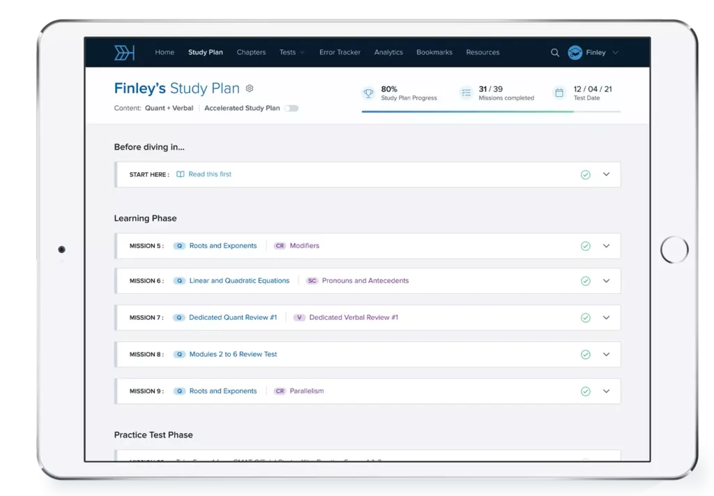Click the study plan progress bar

click(490, 111)
